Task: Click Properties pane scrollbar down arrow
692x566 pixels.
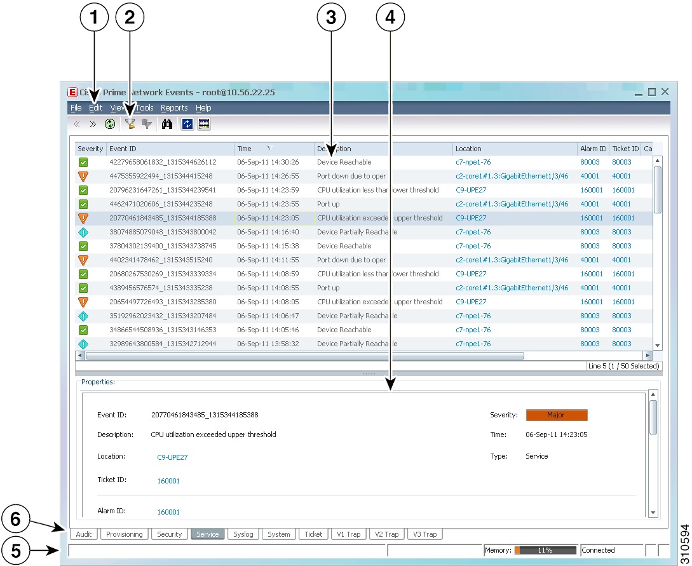Action: [x=653, y=513]
